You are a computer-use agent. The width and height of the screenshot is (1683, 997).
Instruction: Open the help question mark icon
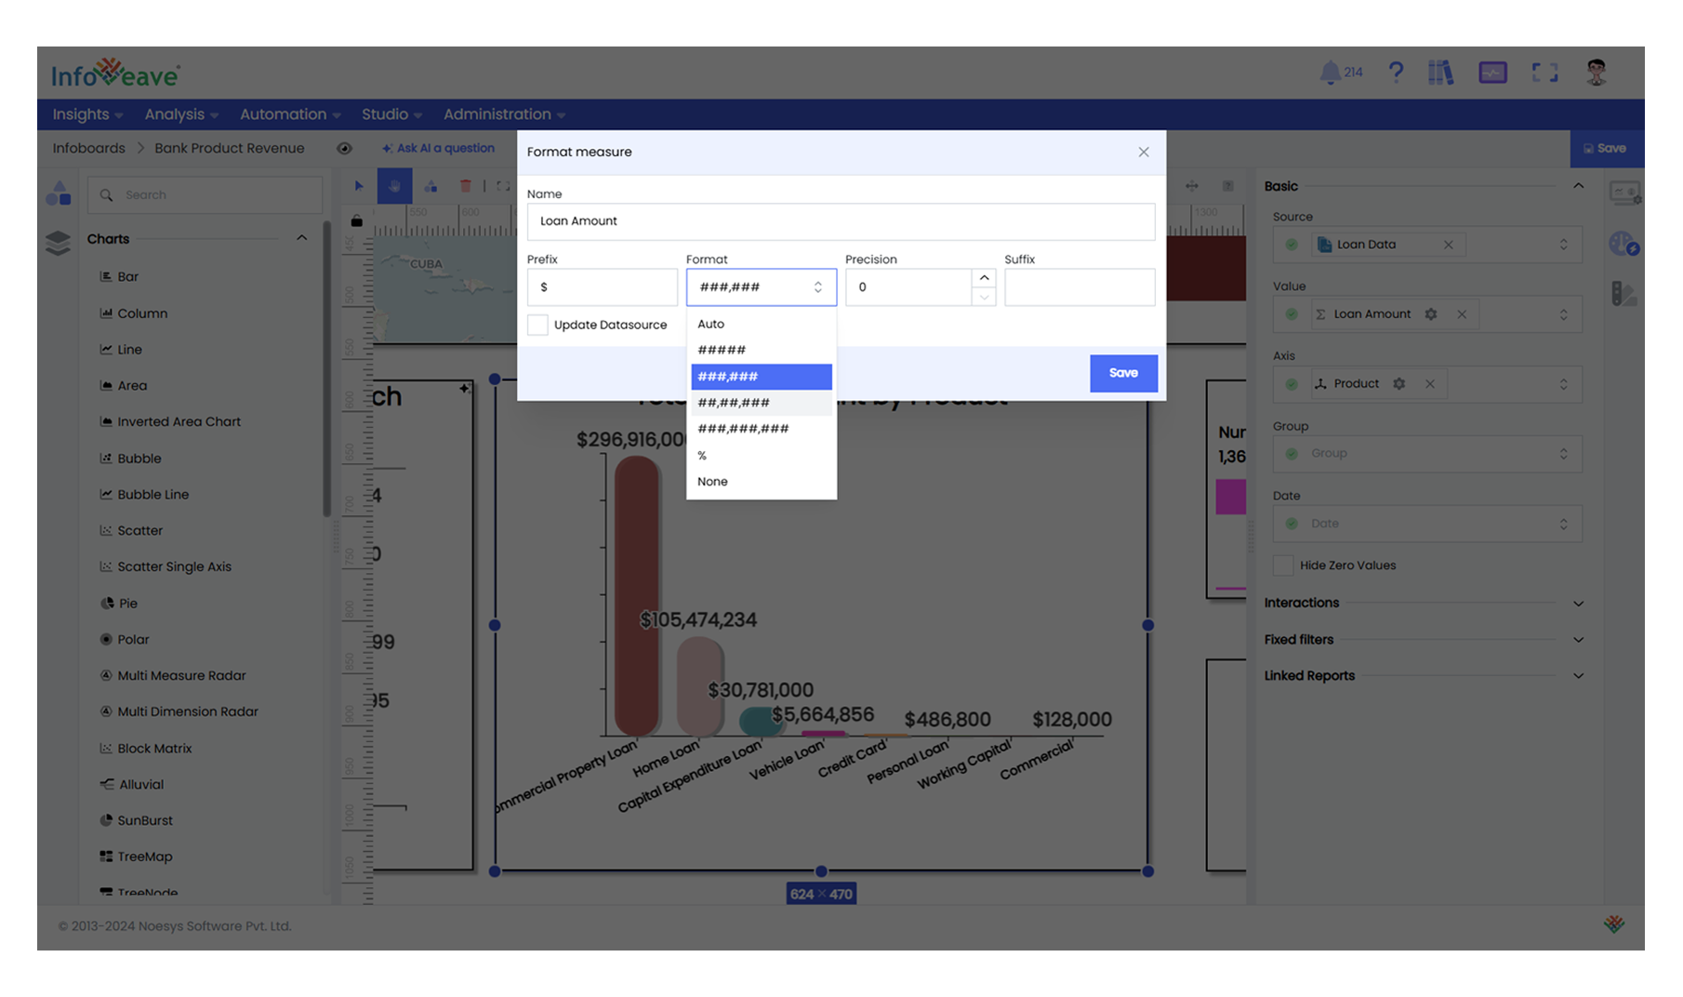point(1396,73)
